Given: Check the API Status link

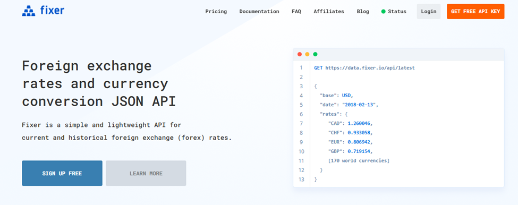Looking at the screenshot, I should [394, 11].
